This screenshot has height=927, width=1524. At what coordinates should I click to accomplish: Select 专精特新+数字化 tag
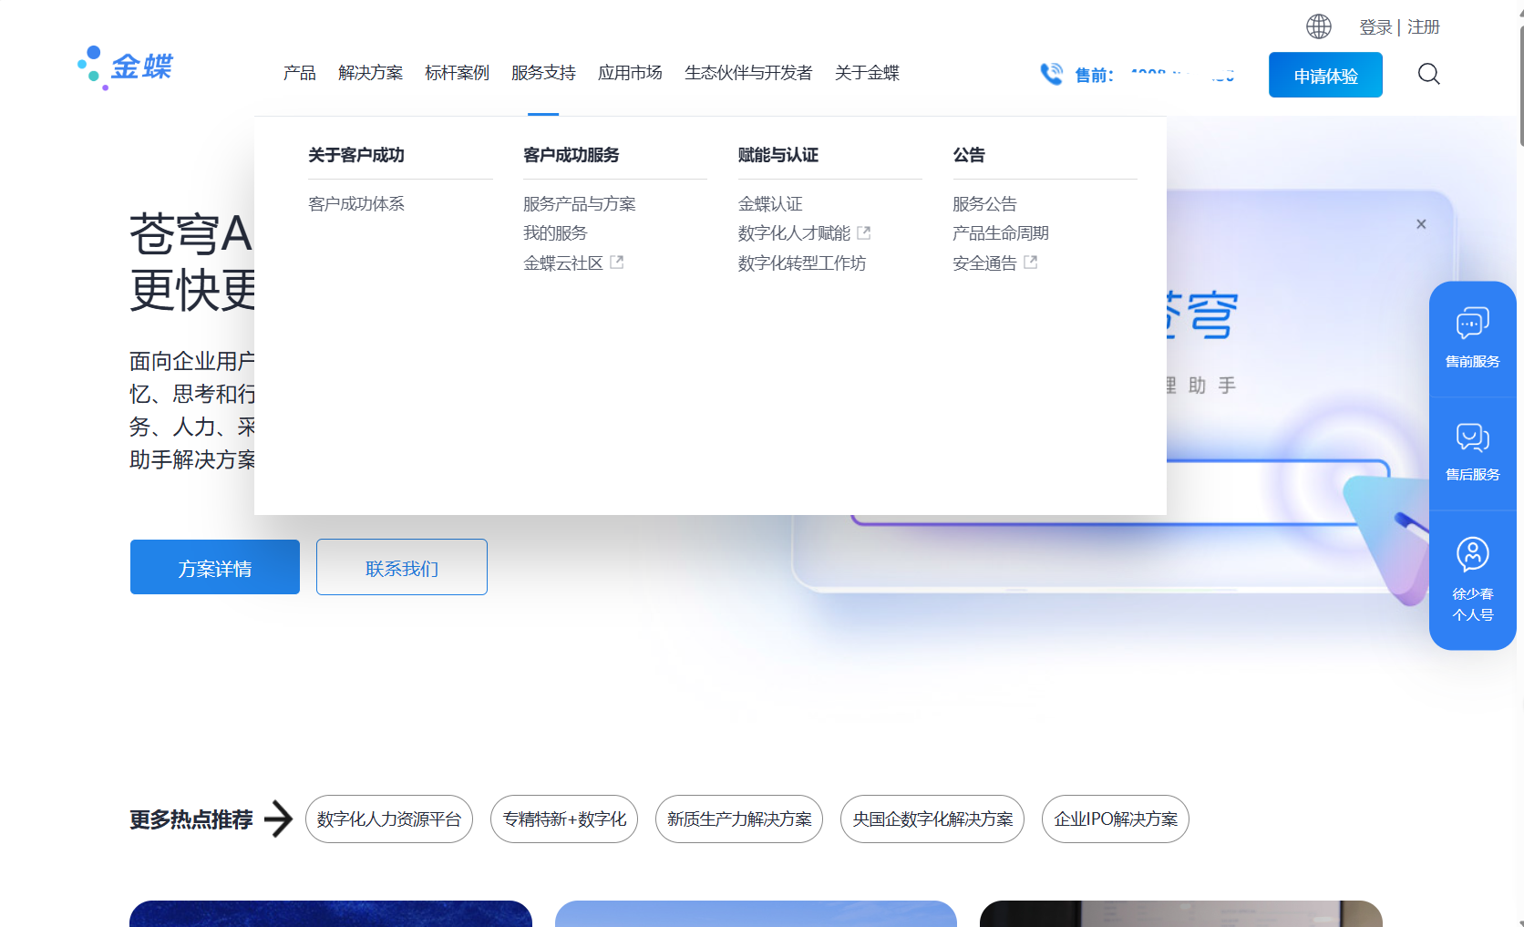pyautogui.click(x=564, y=819)
